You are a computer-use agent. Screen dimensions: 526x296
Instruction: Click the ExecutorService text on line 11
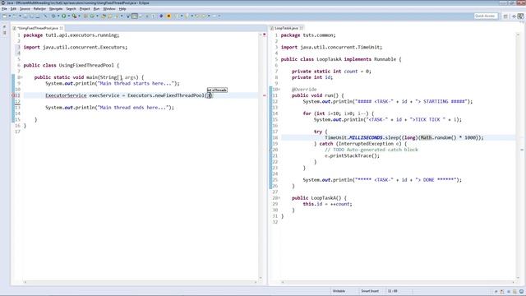[66, 95]
